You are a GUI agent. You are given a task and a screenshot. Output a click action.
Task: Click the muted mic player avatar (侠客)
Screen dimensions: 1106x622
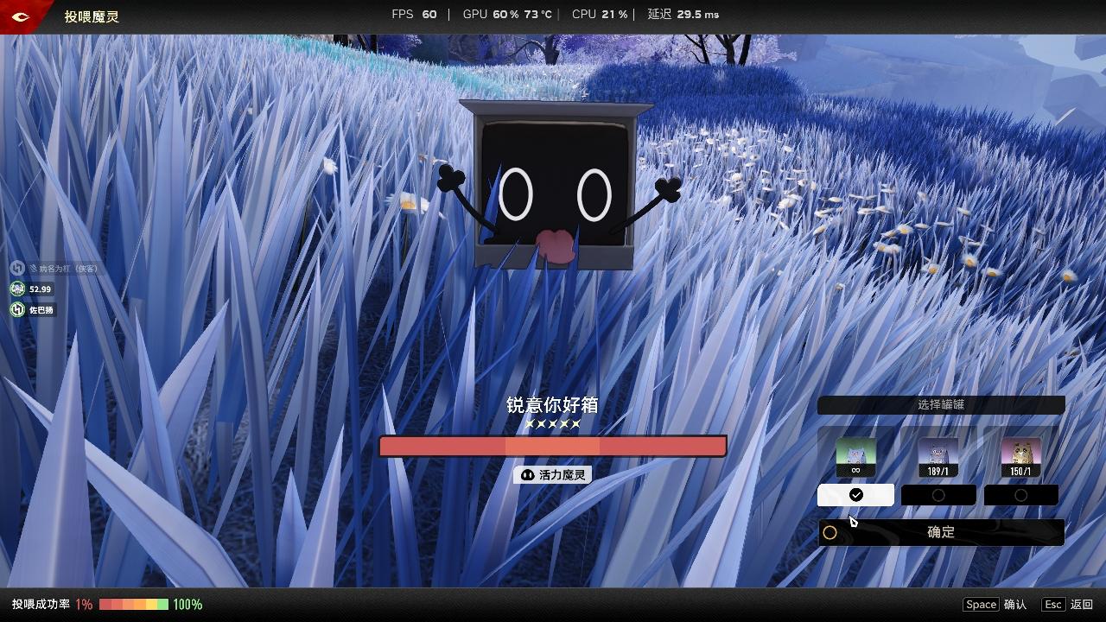pos(17,269)
